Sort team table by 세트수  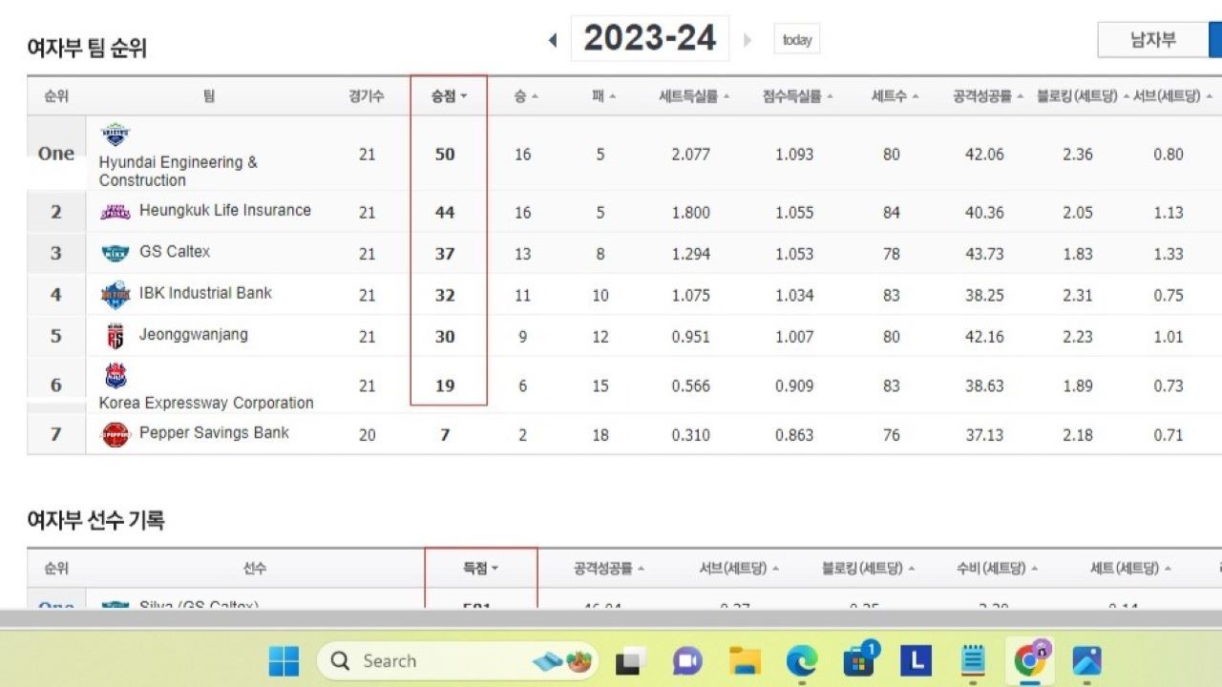tap(895, 96)
